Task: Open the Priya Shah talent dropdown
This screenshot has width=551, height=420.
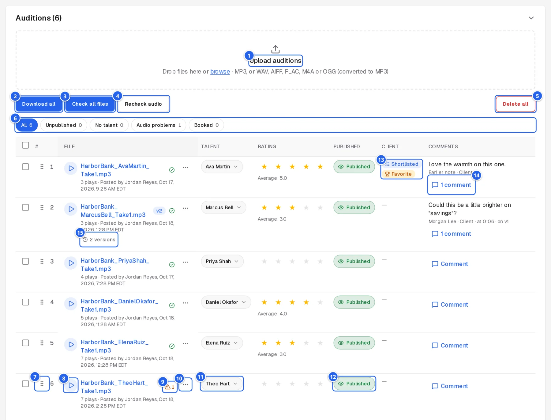Action: (x=222, y=261)
